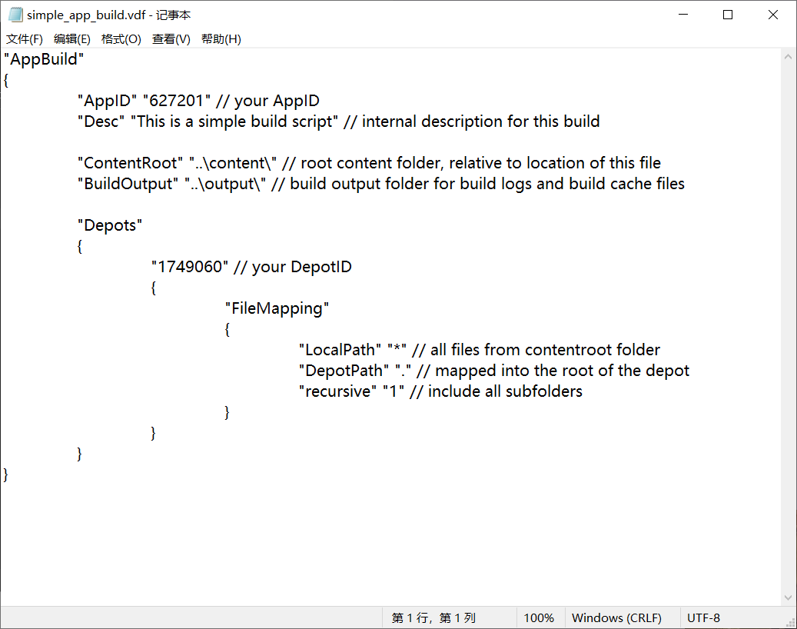Screen dimensions: 797x629
Task: Click the 第 1 行, 第 1 列 status entry
Action: (x=433, y=617)
